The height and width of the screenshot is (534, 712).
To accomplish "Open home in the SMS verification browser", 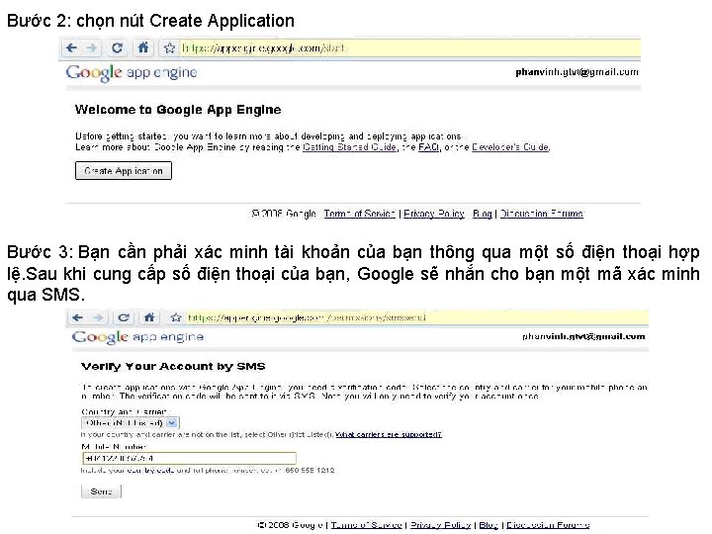I will (150, 317).
